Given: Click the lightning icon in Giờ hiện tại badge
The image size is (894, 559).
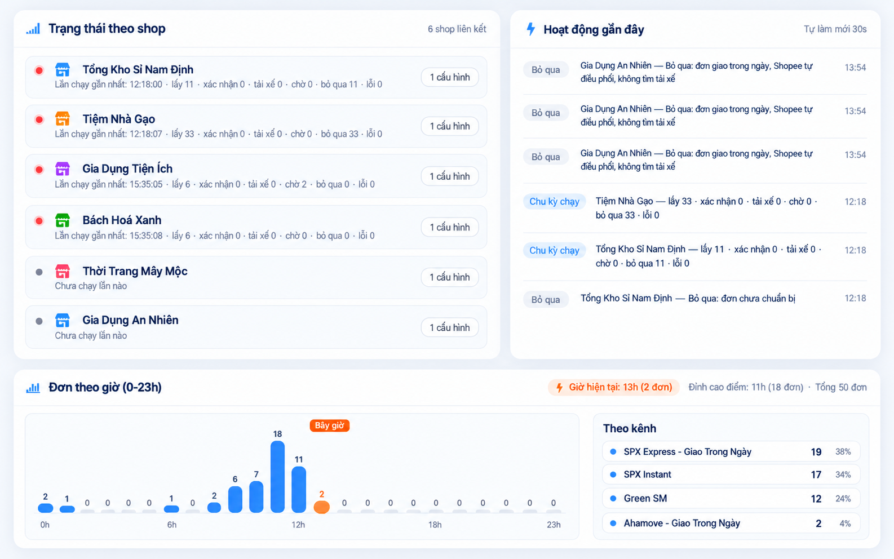Looking at the screenshot, I should 559,388.
